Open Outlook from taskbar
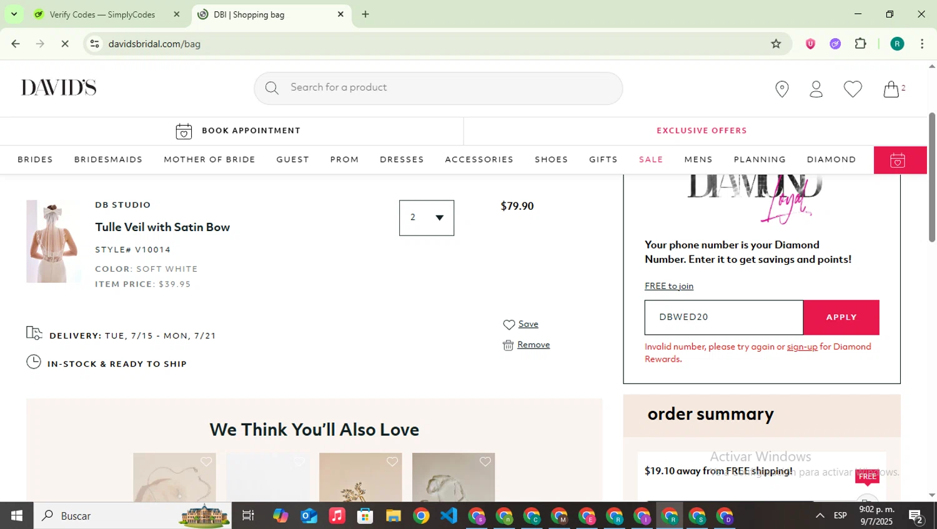Image resolution: width=937 pixels, height=529 pixels. (309, 516)
